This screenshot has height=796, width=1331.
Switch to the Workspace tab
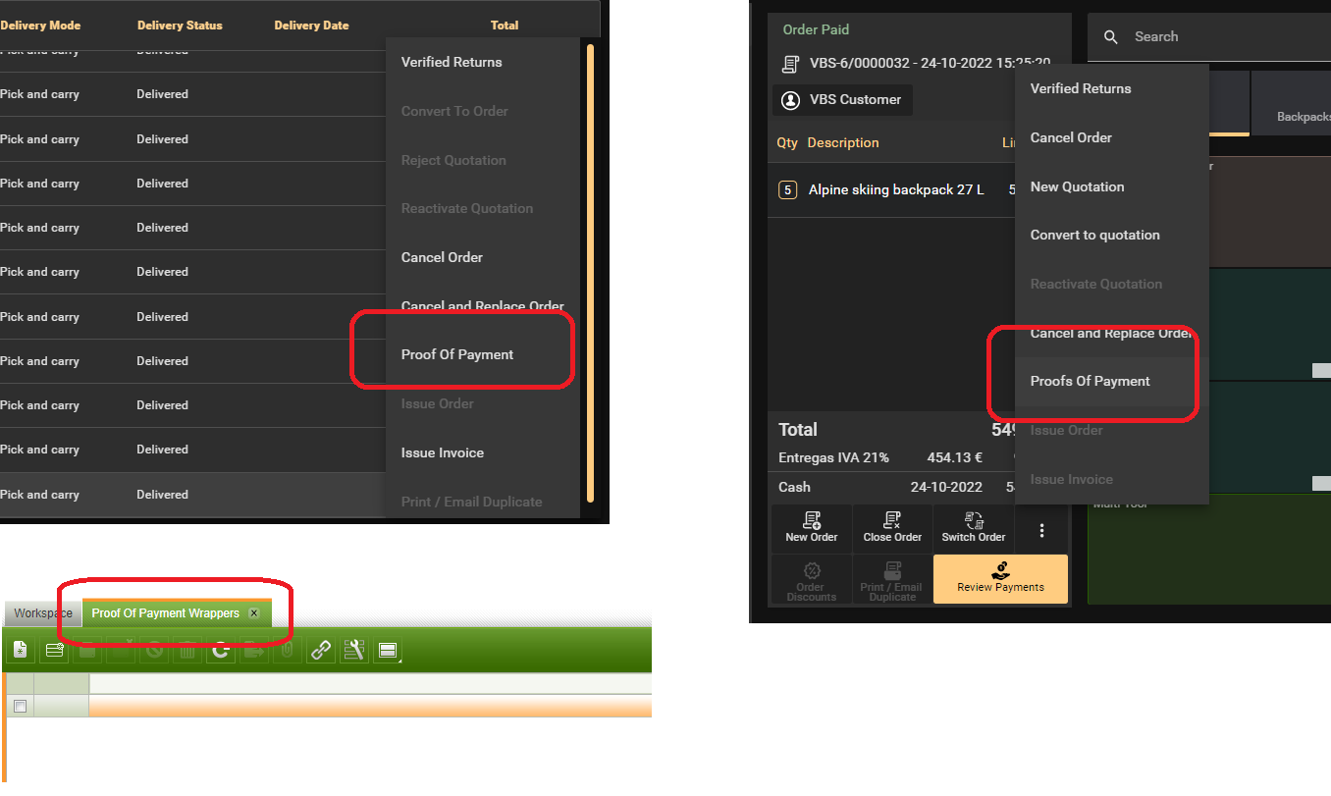(43, 613)
